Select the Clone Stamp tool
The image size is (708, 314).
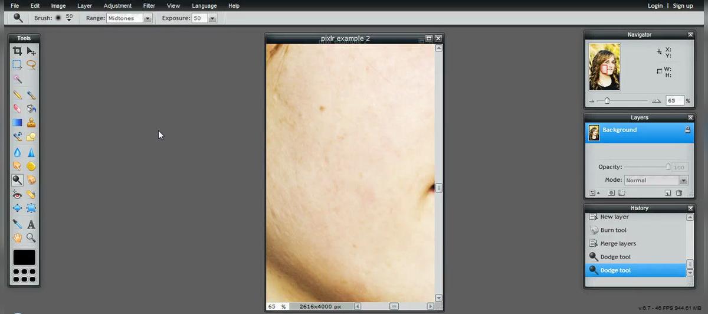pyautogui.click(x=31, y=123)
